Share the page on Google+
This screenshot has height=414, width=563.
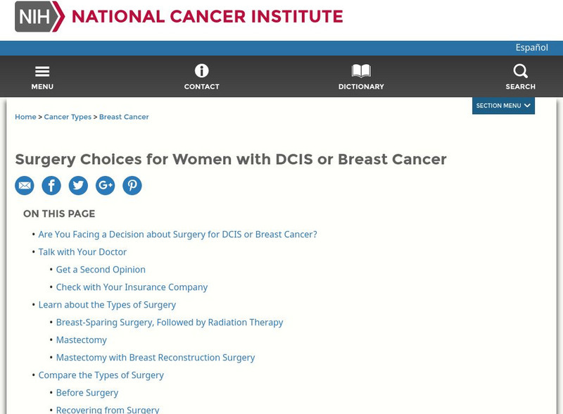(x=106, y=185)
